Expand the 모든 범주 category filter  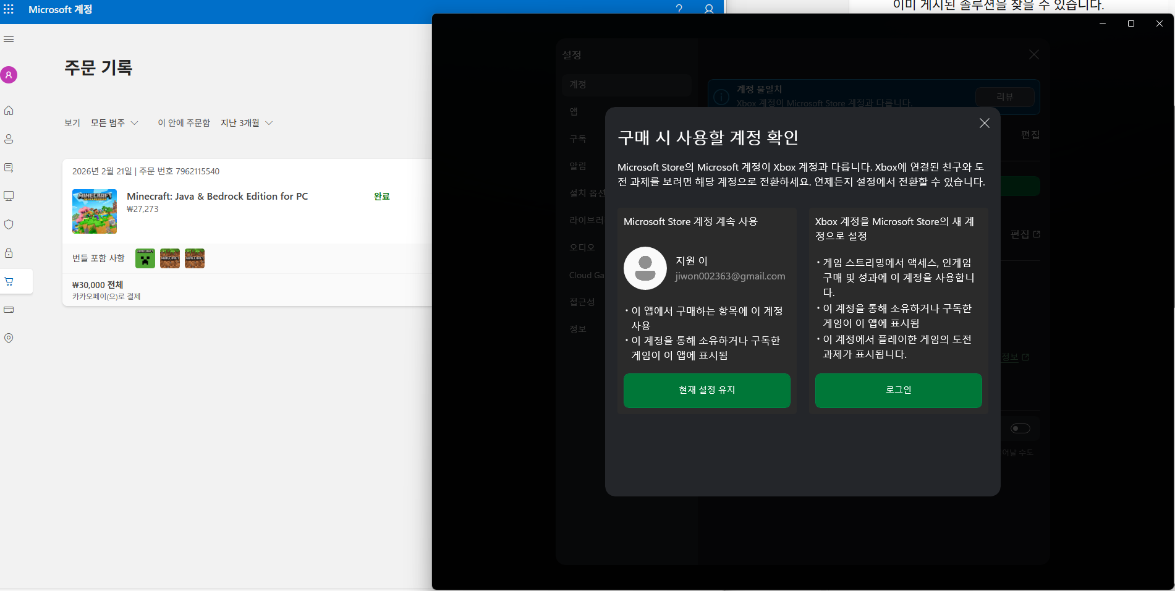114,123
